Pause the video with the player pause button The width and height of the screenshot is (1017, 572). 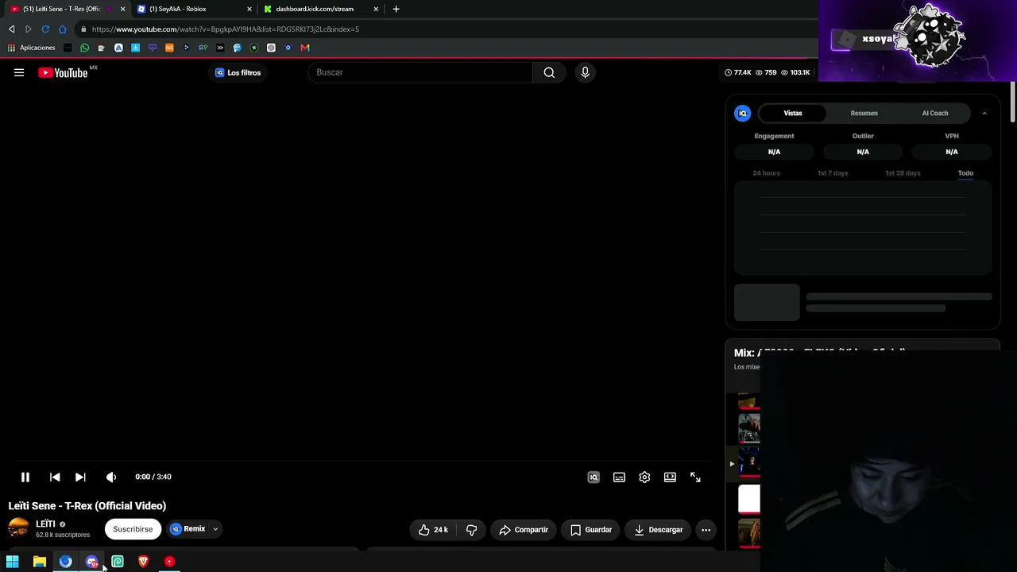click(25, 477)
